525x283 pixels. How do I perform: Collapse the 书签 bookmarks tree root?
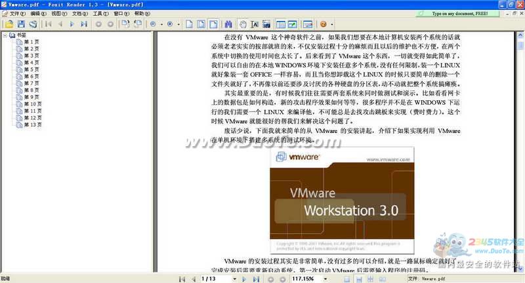(5, 35)
